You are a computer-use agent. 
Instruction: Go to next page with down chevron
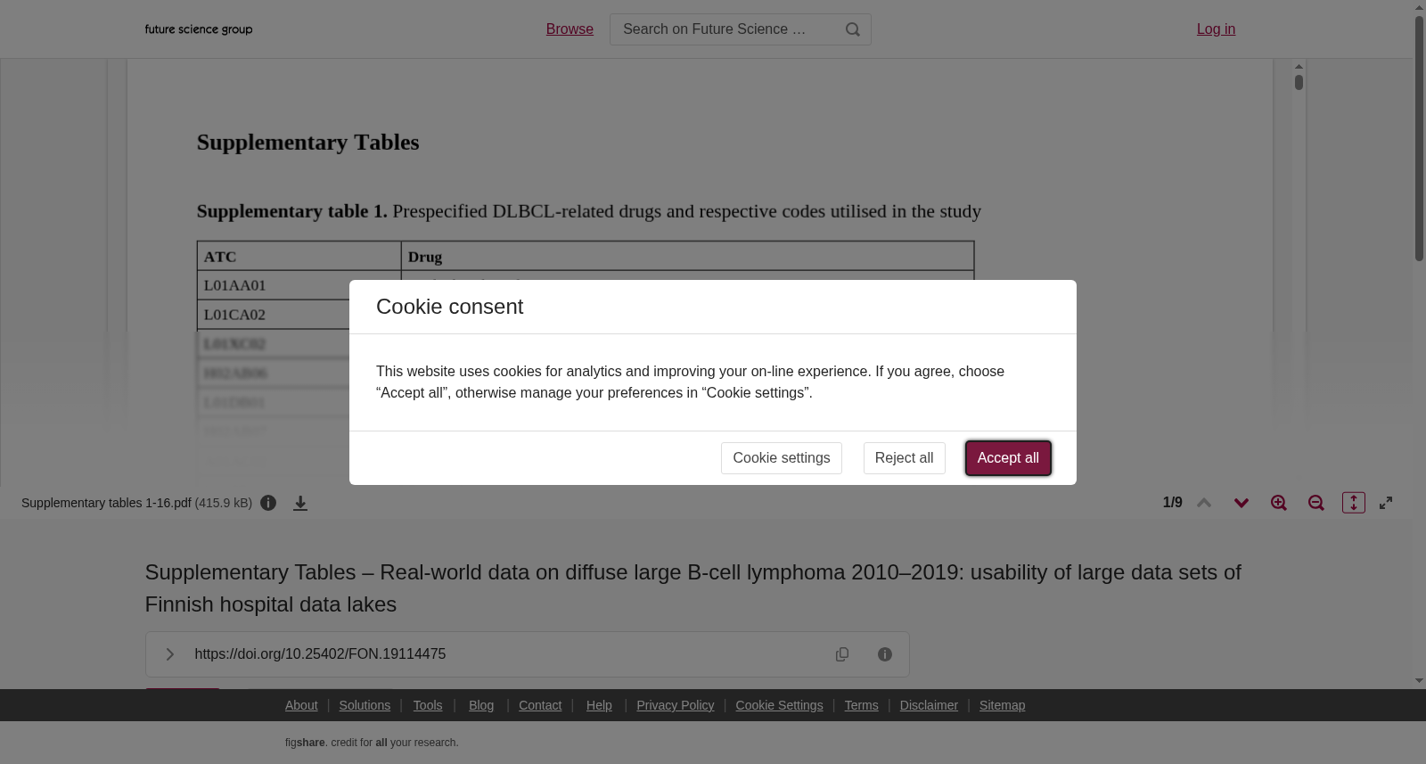click(1242, 503)
